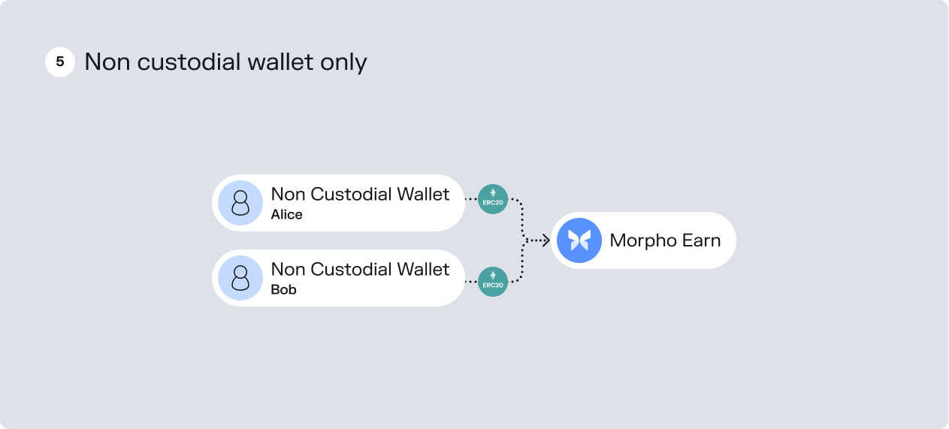Viewport: 949px width, 429px height.
Task: Click dotted line between Alice's wallet and ERC20 badge
Action: [472, 200]
